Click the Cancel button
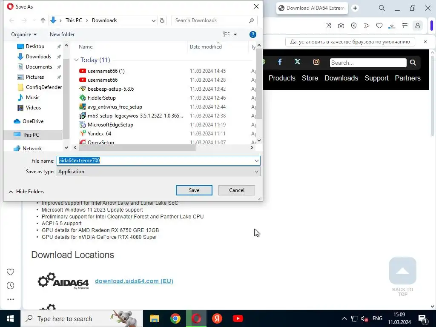This screenshot has height=327, width=436. [237, 190]
